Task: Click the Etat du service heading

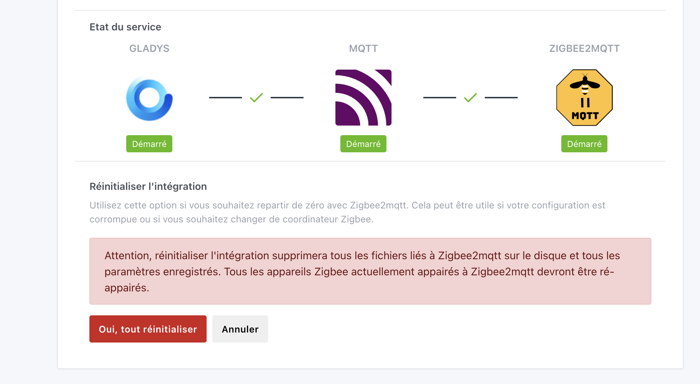Action: pyautogui.click(x=125, y=27)
